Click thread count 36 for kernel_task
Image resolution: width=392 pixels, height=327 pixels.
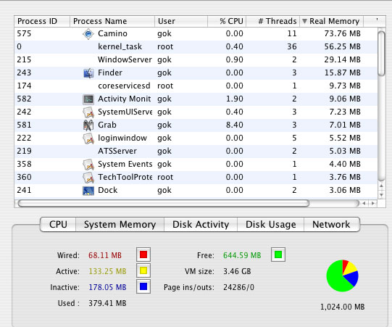(x=292, y=47)
